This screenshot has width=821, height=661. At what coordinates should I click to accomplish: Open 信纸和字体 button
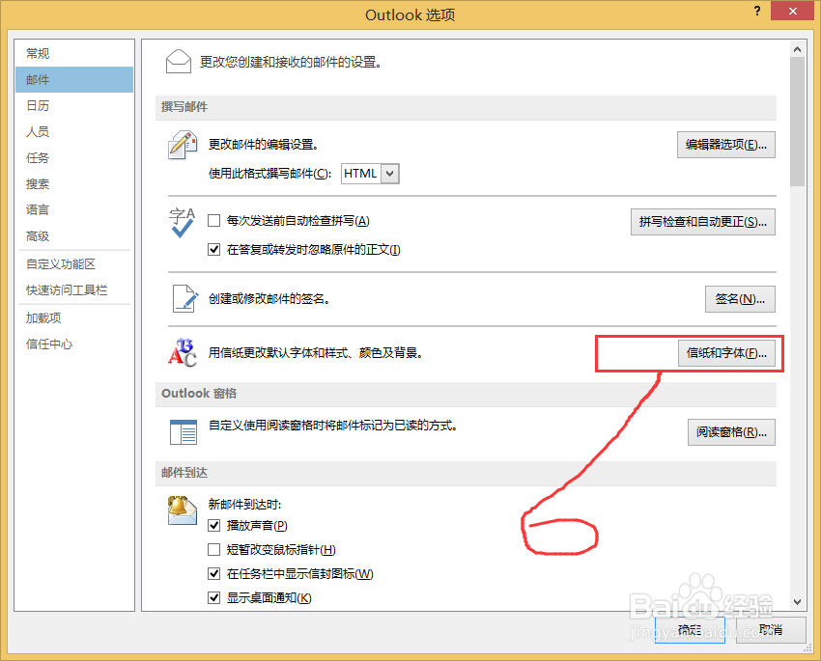(726, 353)
